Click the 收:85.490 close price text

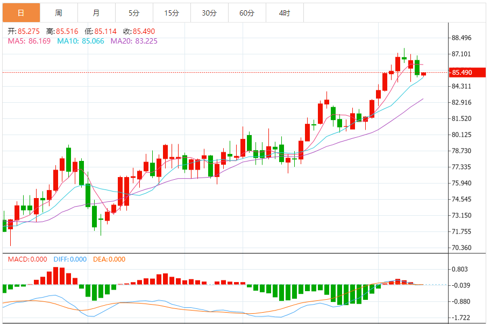click(x=139, y=31)
